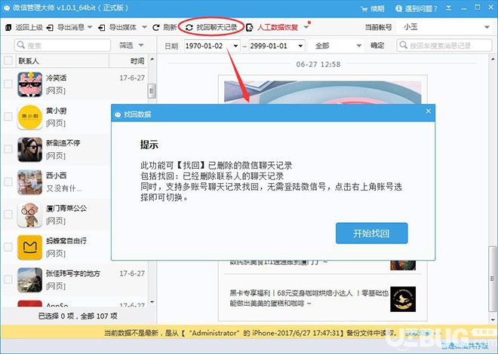This screenshot has height=354, width=498.
Task: Click the chat panel scrollbar thumb
Action: [493, 279]
